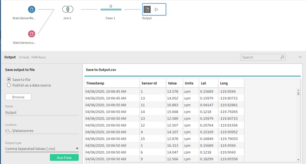Select the StaticSensorLocations input step icon
Viewport: 306px width, 164px height.
[x=31, y=34]
